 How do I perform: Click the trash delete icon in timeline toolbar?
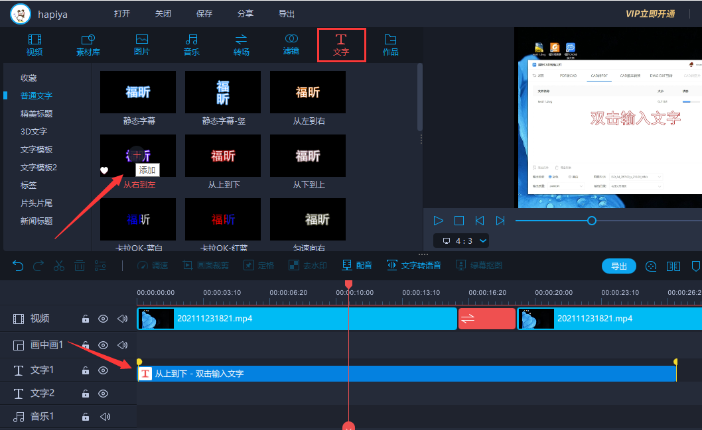80,265
